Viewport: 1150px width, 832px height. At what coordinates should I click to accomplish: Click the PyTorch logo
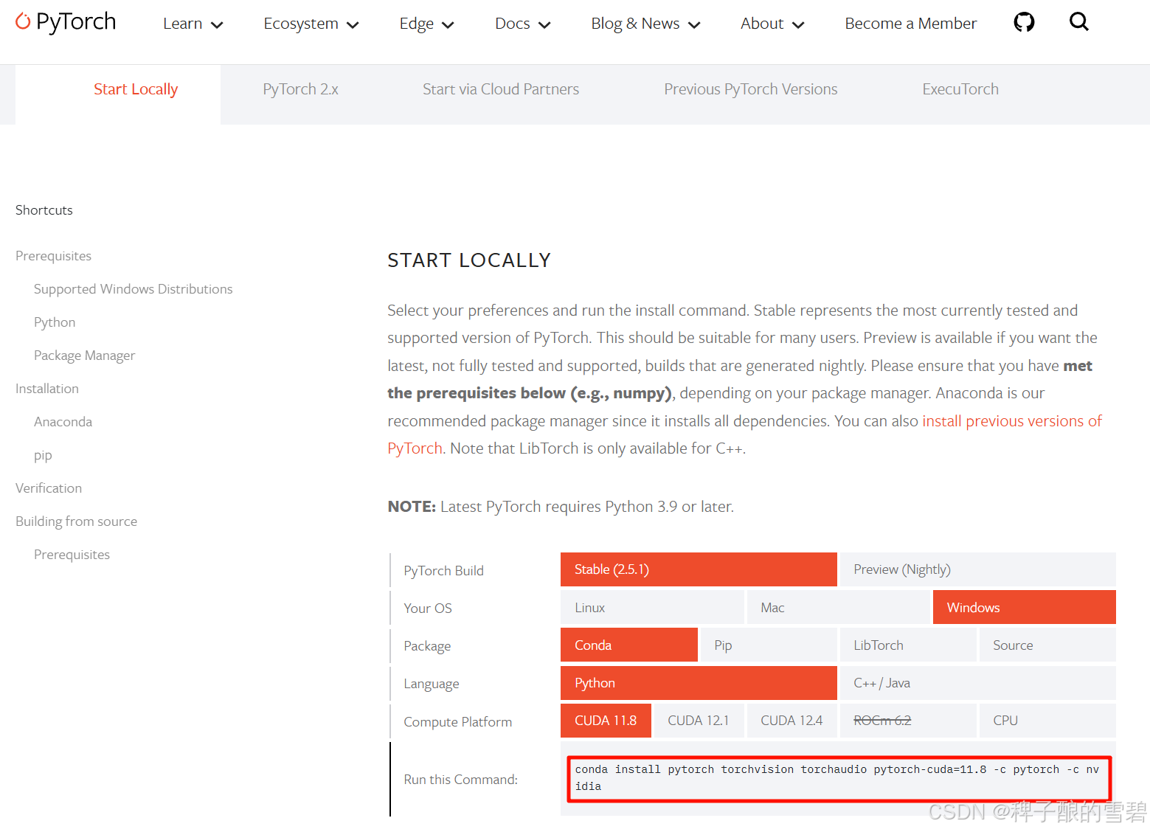point(66,22)
